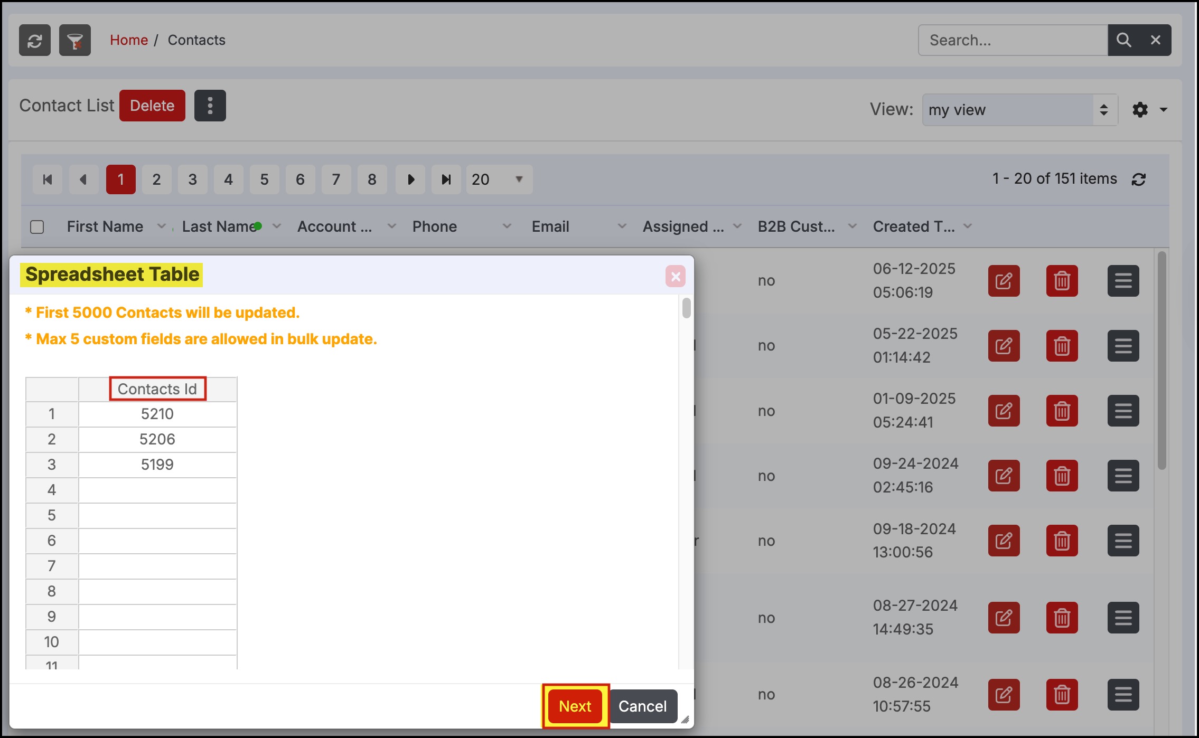
Task: Click the trash icon for 05-22-2025 row
Action: (1062, 346)
